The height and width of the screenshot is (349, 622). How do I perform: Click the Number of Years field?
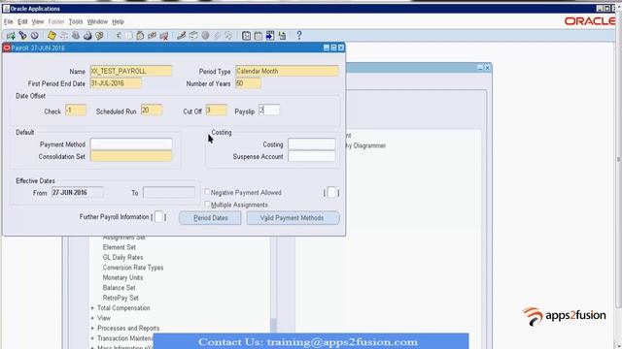coord(248,83)
